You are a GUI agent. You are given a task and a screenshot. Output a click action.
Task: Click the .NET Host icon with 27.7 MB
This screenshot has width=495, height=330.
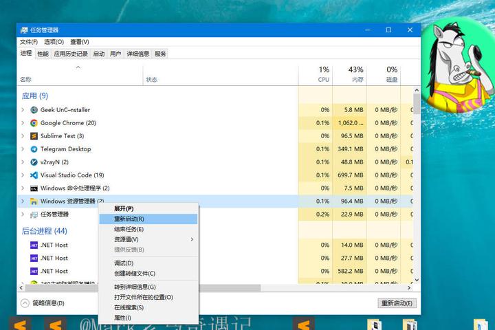pos(34,258)
